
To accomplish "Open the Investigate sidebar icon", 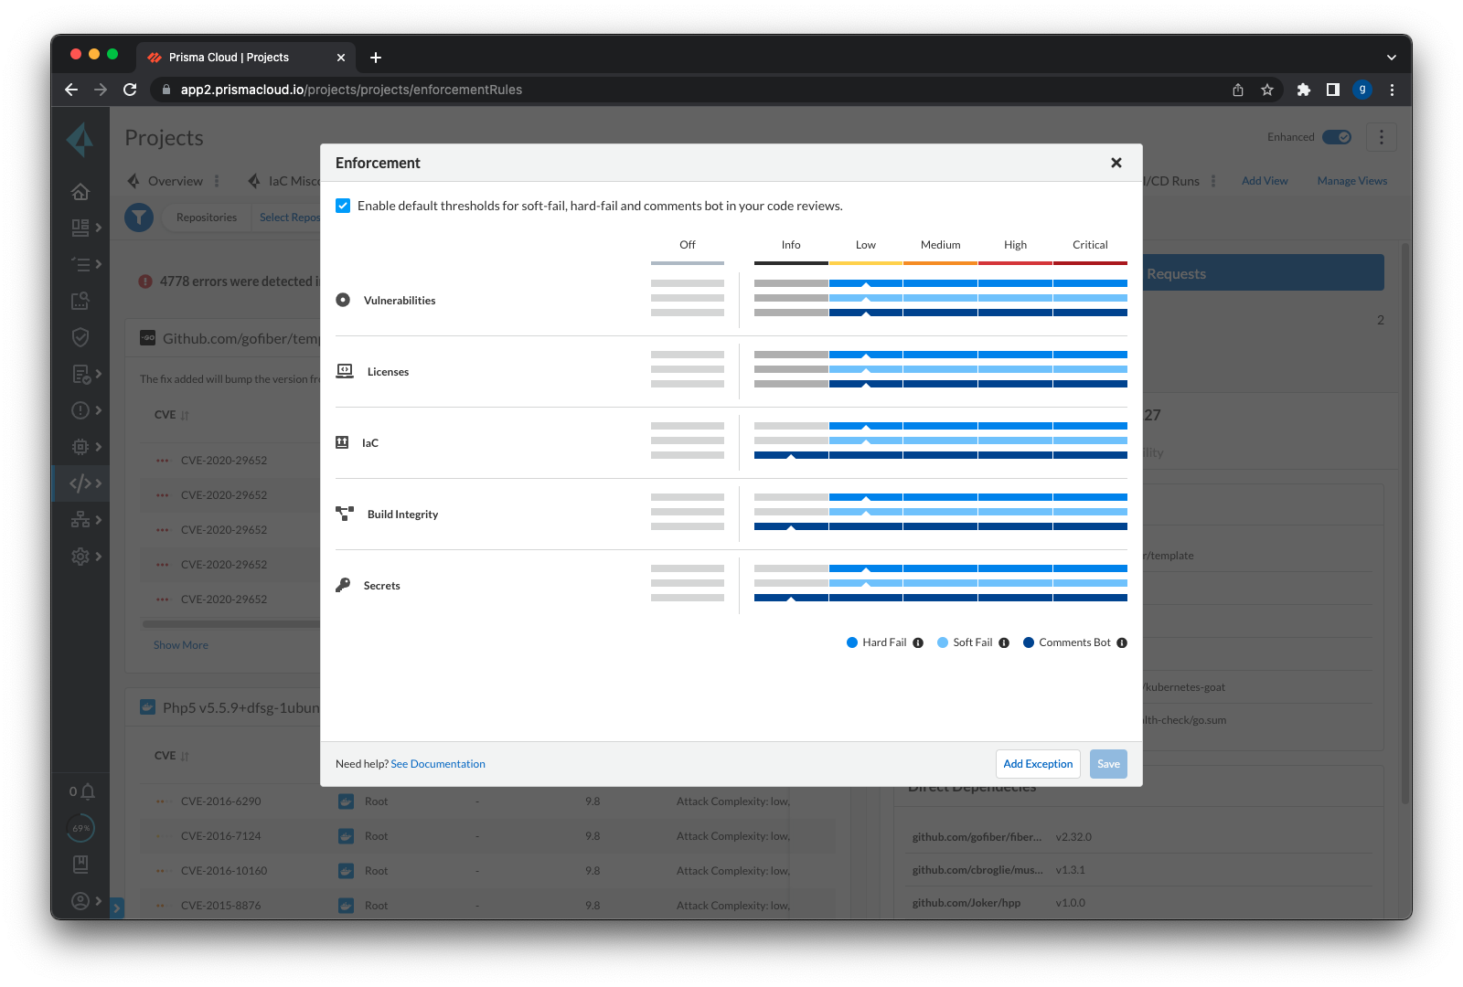I will point(80,301).
